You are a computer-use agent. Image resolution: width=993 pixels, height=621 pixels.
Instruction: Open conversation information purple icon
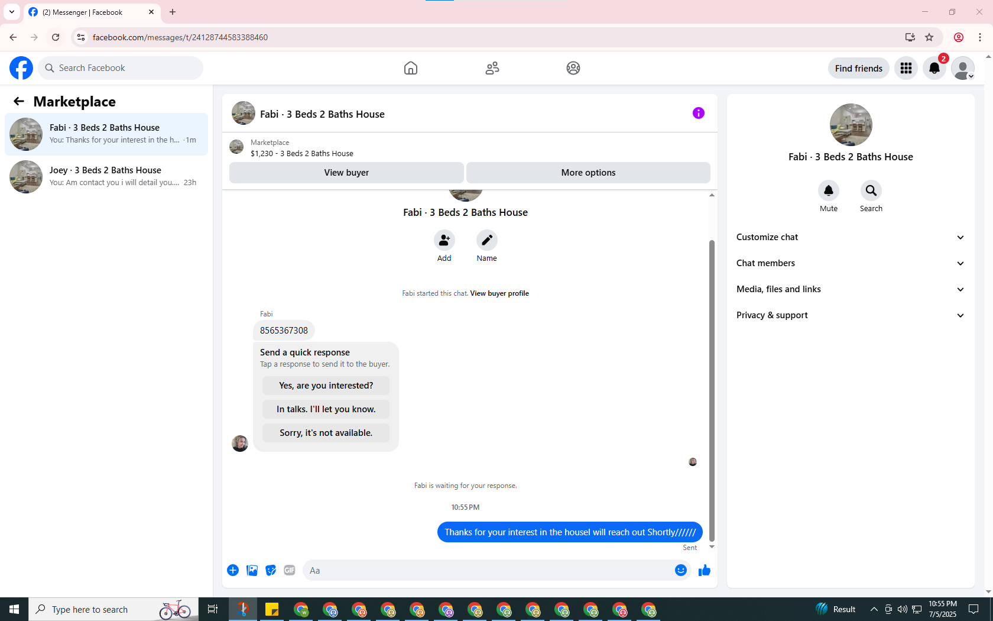coord(699,113)
